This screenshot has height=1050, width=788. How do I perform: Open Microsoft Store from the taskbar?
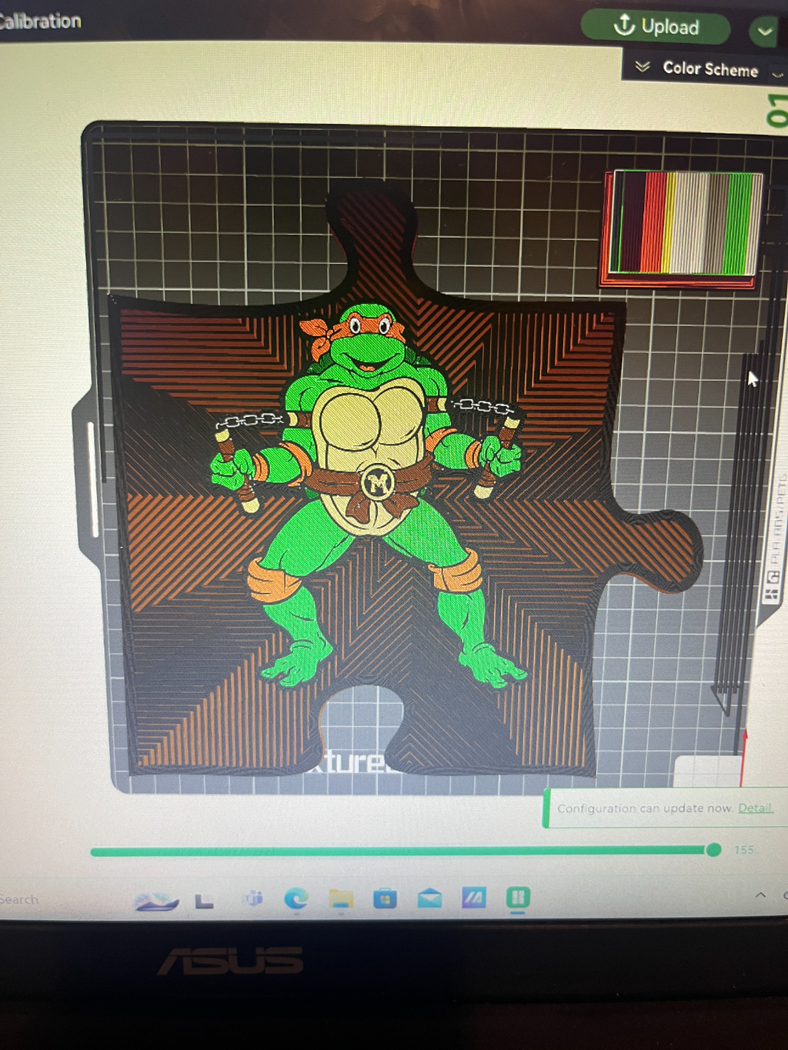[x=385, y=898]
